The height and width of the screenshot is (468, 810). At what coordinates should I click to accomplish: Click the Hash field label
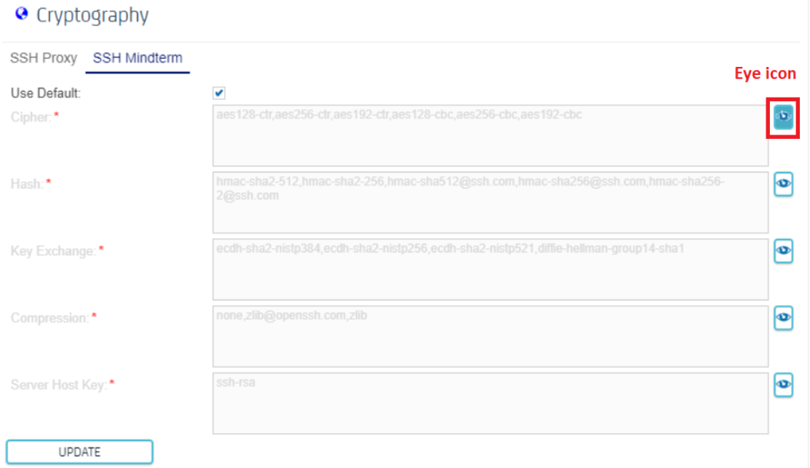27,184
